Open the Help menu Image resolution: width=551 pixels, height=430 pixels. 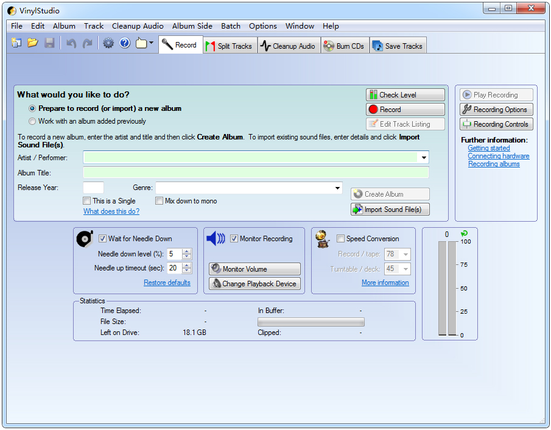pyautogui.click(x=331, y=26)
